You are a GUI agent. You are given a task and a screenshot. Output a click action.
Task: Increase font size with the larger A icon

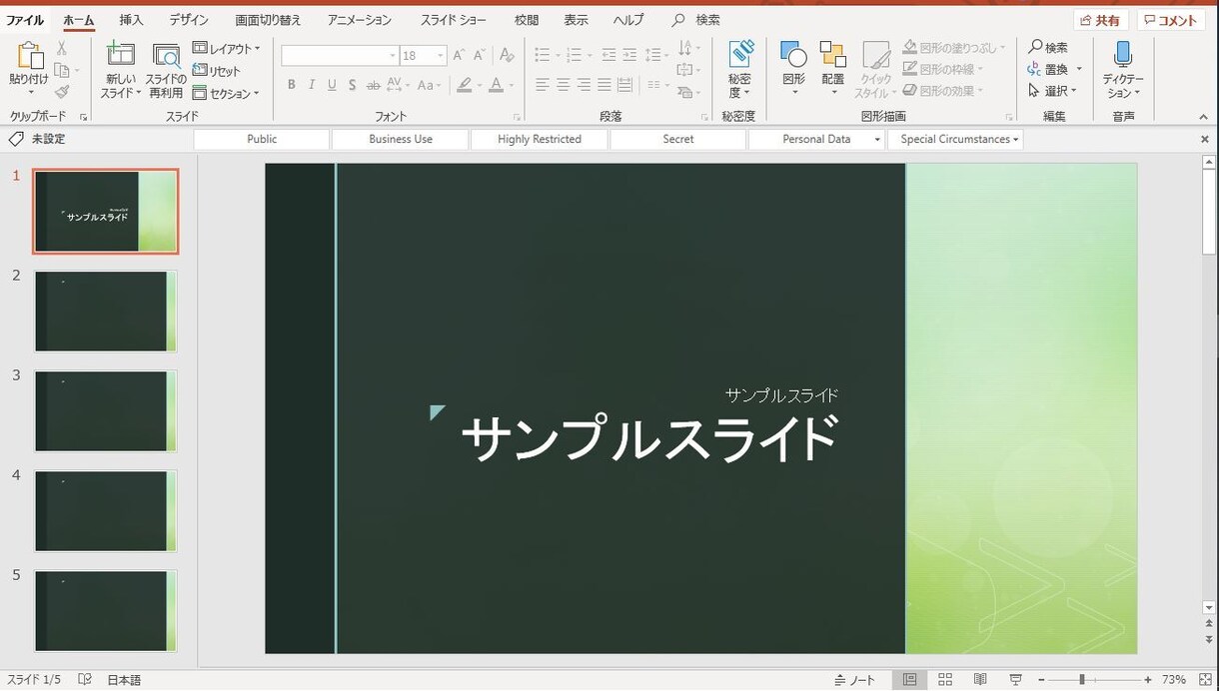click(459, 56)
